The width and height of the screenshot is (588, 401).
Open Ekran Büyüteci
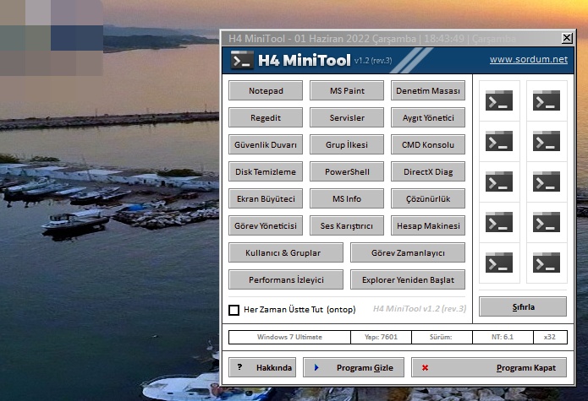click(x=266, y=198)
